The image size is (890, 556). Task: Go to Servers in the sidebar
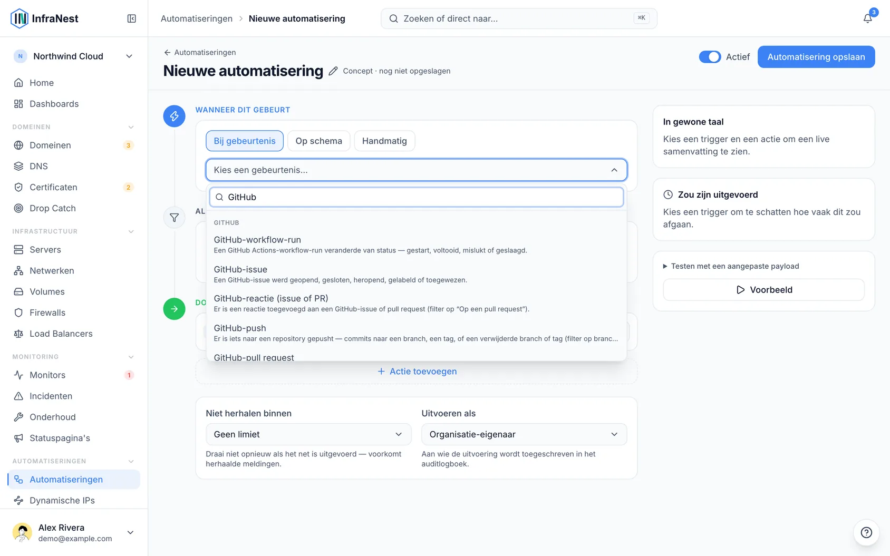(74, 249)
